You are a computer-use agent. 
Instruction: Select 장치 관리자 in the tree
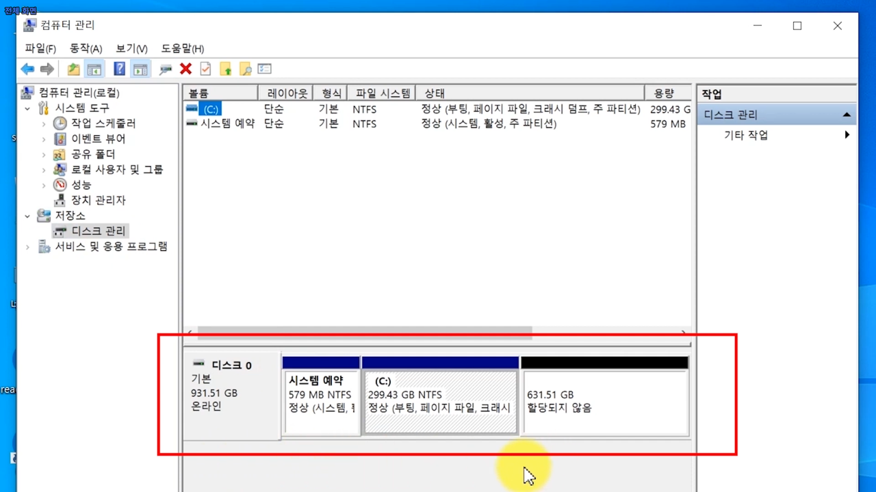(99, 200)
